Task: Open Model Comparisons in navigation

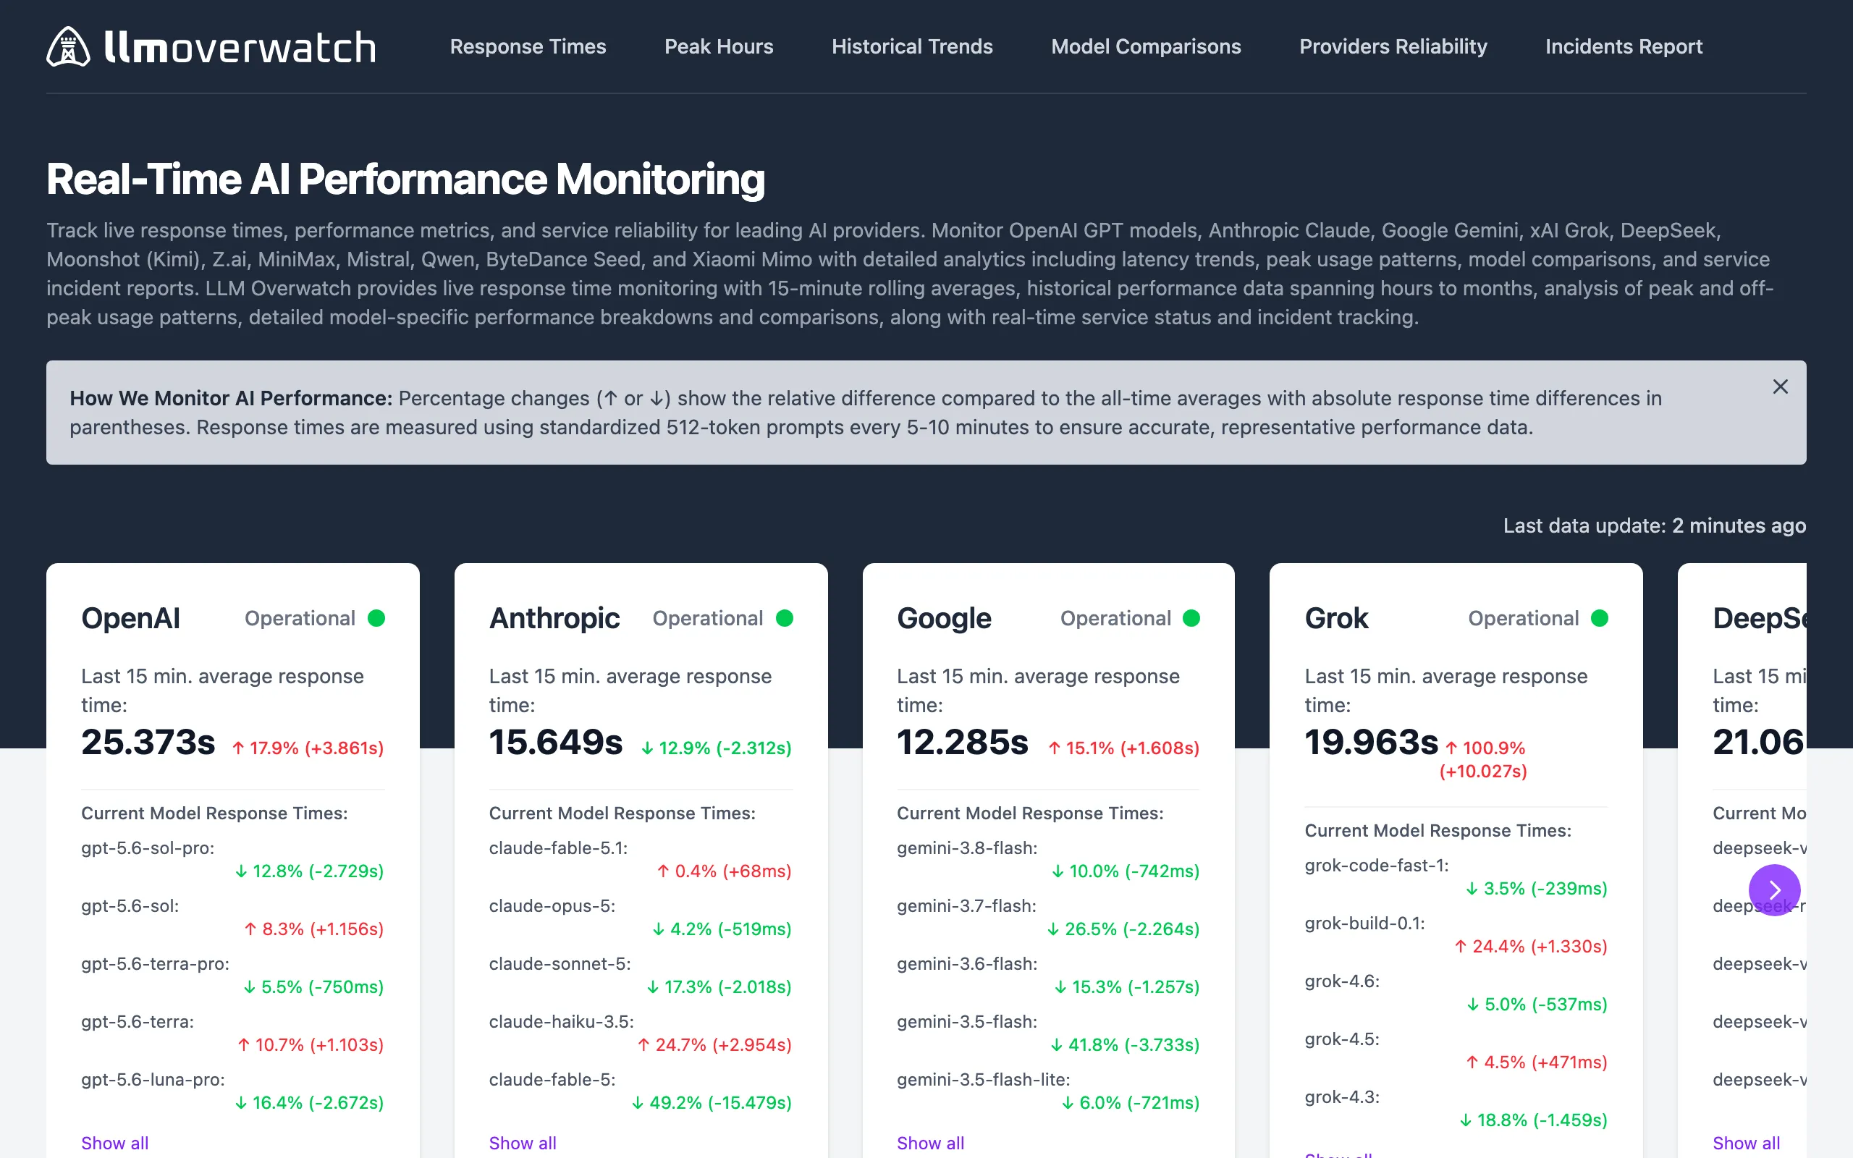Action: point(1146,47)
